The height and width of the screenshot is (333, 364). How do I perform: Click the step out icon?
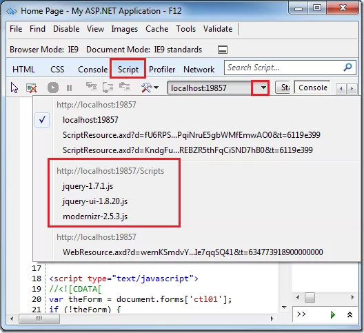[x=124, y=87]
